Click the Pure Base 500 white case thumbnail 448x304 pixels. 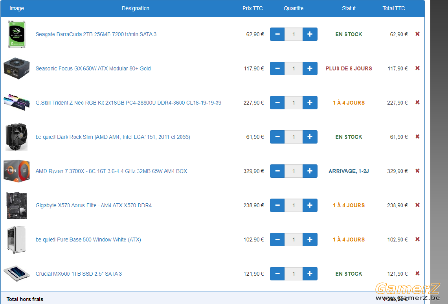[x=17, y=240]
